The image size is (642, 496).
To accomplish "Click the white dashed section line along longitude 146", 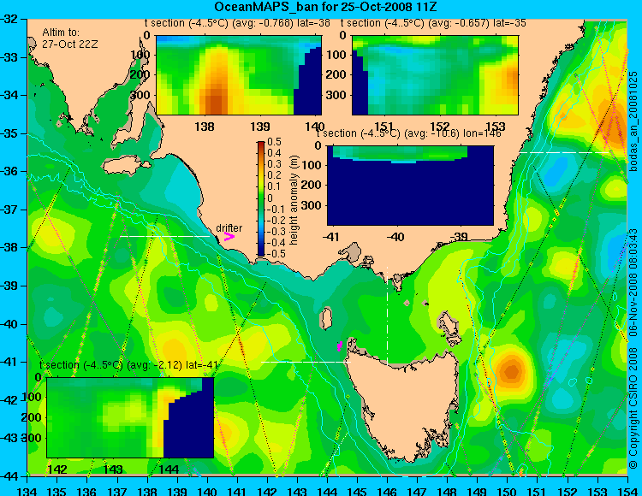I will tap(387, 316).
